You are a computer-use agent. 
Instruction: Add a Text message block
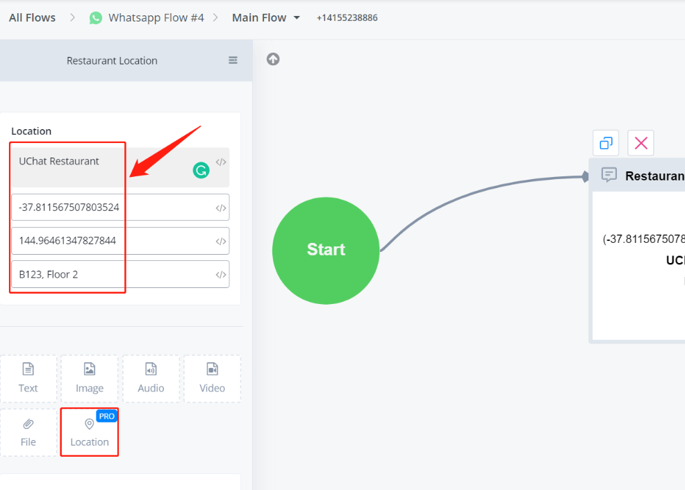[x=28, y=378]
